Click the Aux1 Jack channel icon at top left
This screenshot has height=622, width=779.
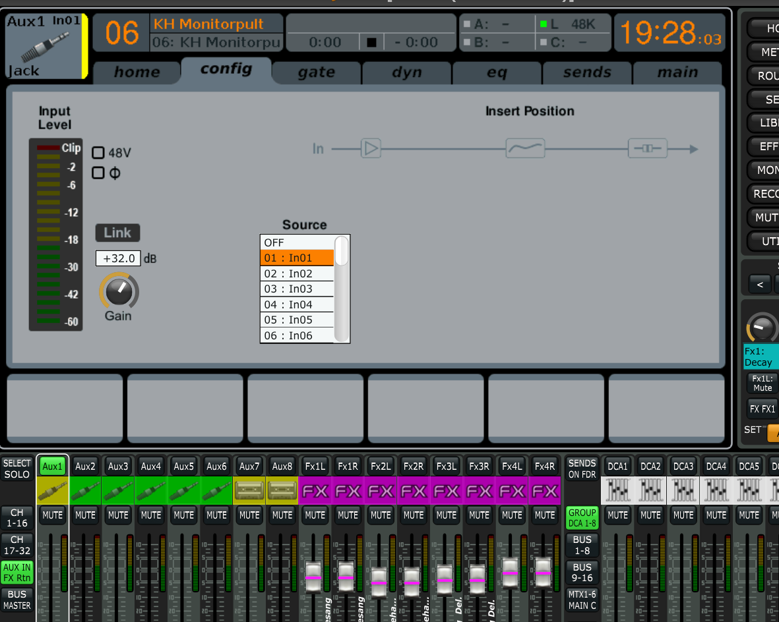pos(46,46)
